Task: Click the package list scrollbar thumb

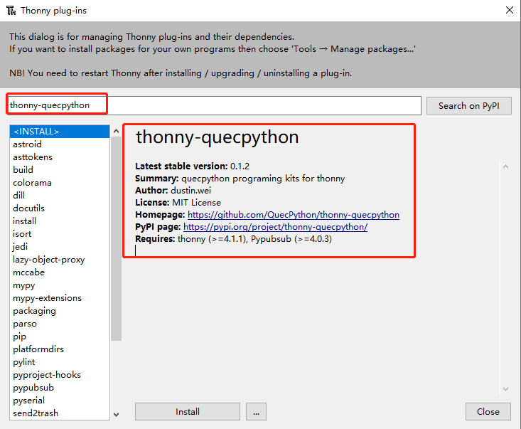Action: point(116,239)
